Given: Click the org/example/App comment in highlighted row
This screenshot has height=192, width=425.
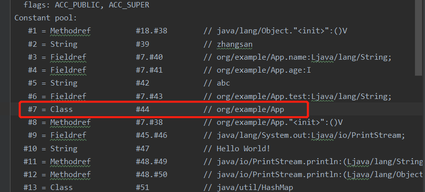Looking at the screenshot, I should [250, 109].
